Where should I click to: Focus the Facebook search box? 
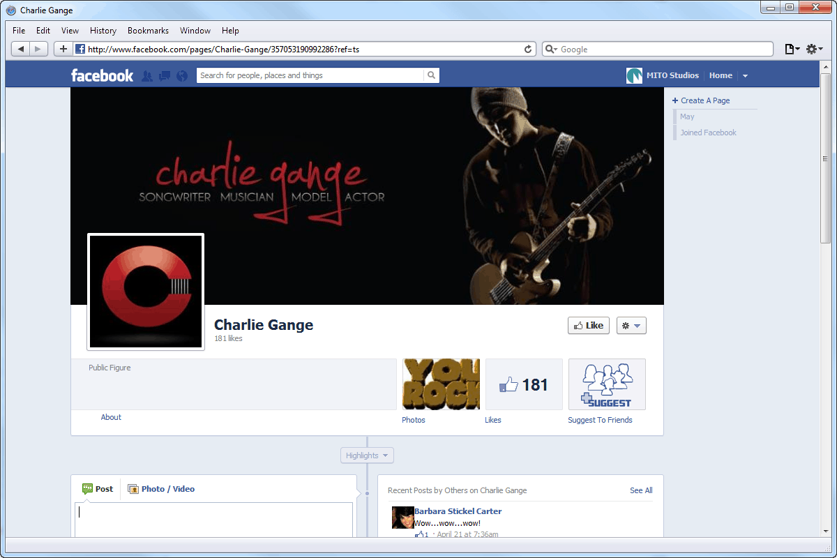point(310,75)
